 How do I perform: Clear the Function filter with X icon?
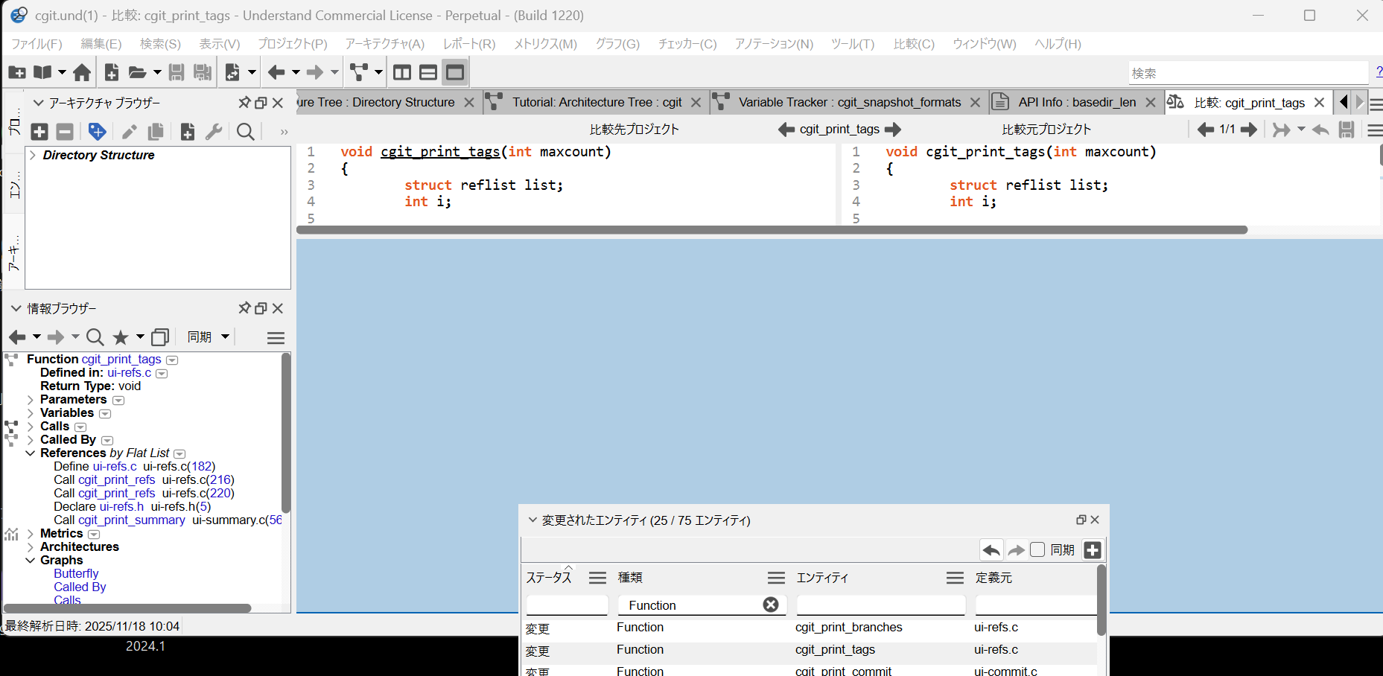pyautogui.click(x=771, y=605)
